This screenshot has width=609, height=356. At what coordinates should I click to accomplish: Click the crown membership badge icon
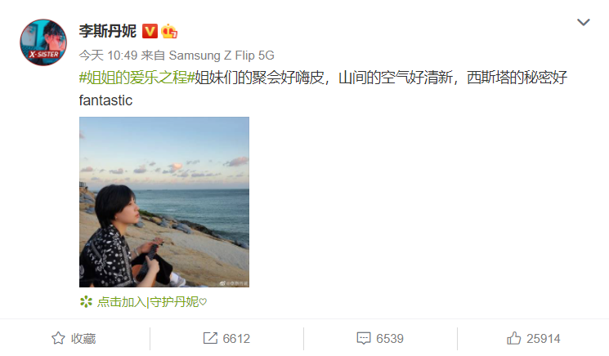pos(169,31)
